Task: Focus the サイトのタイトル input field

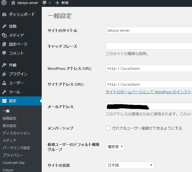Action: pyautogui.click(x=149, y=30)
